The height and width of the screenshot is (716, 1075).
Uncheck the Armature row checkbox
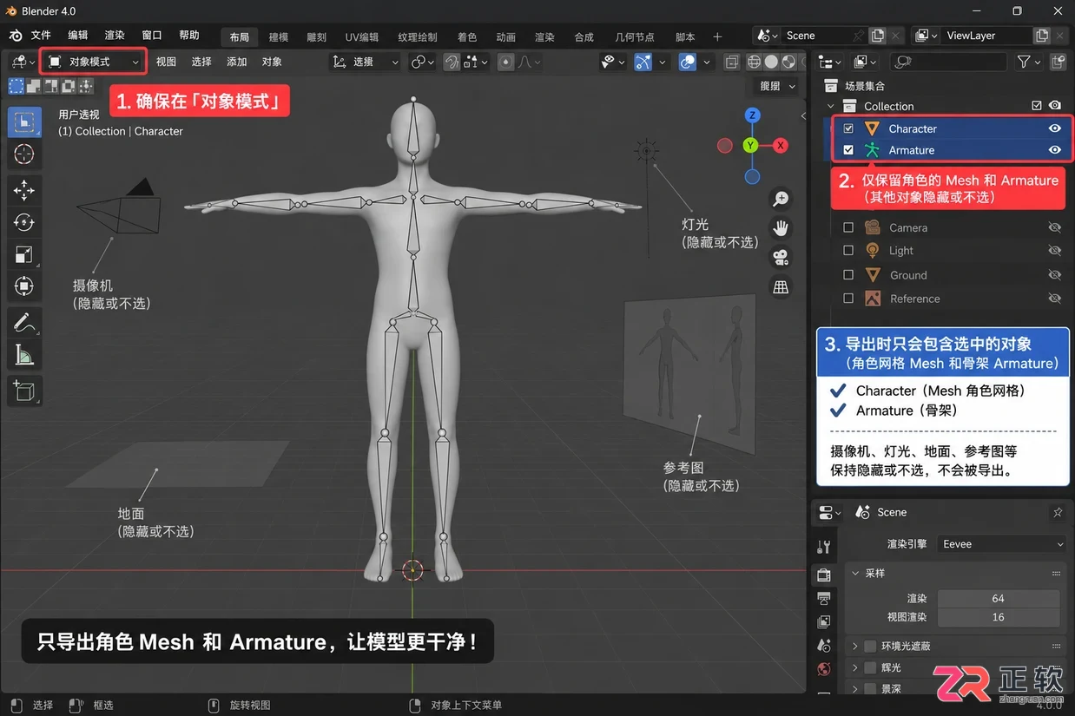click(848, 150)
